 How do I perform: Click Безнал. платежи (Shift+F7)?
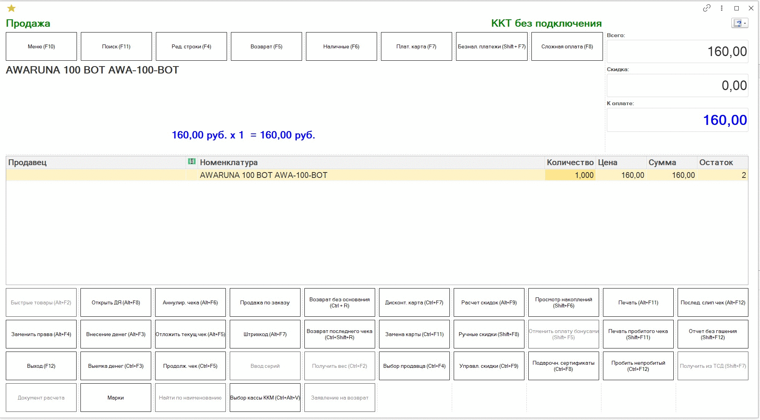tap(492, 46)
